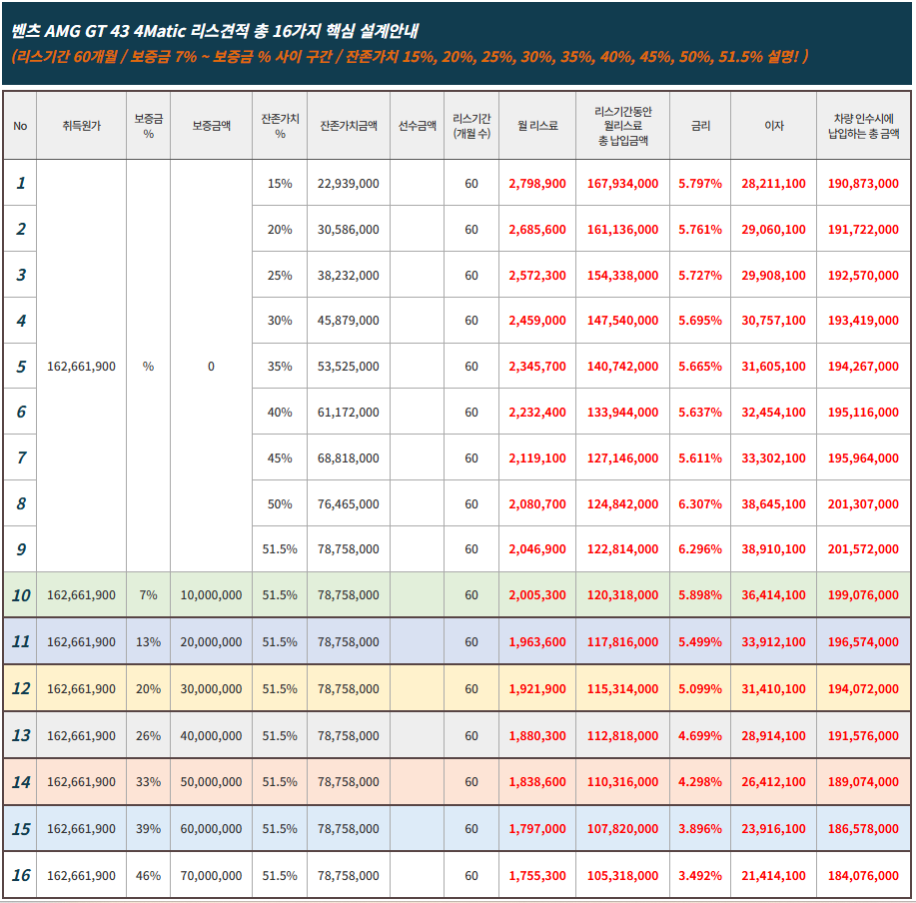Click the '차량 인수시에 납입하는 총 금액' header
The height and width of the screenshot is (903, 916).
(x=863, y=126)
